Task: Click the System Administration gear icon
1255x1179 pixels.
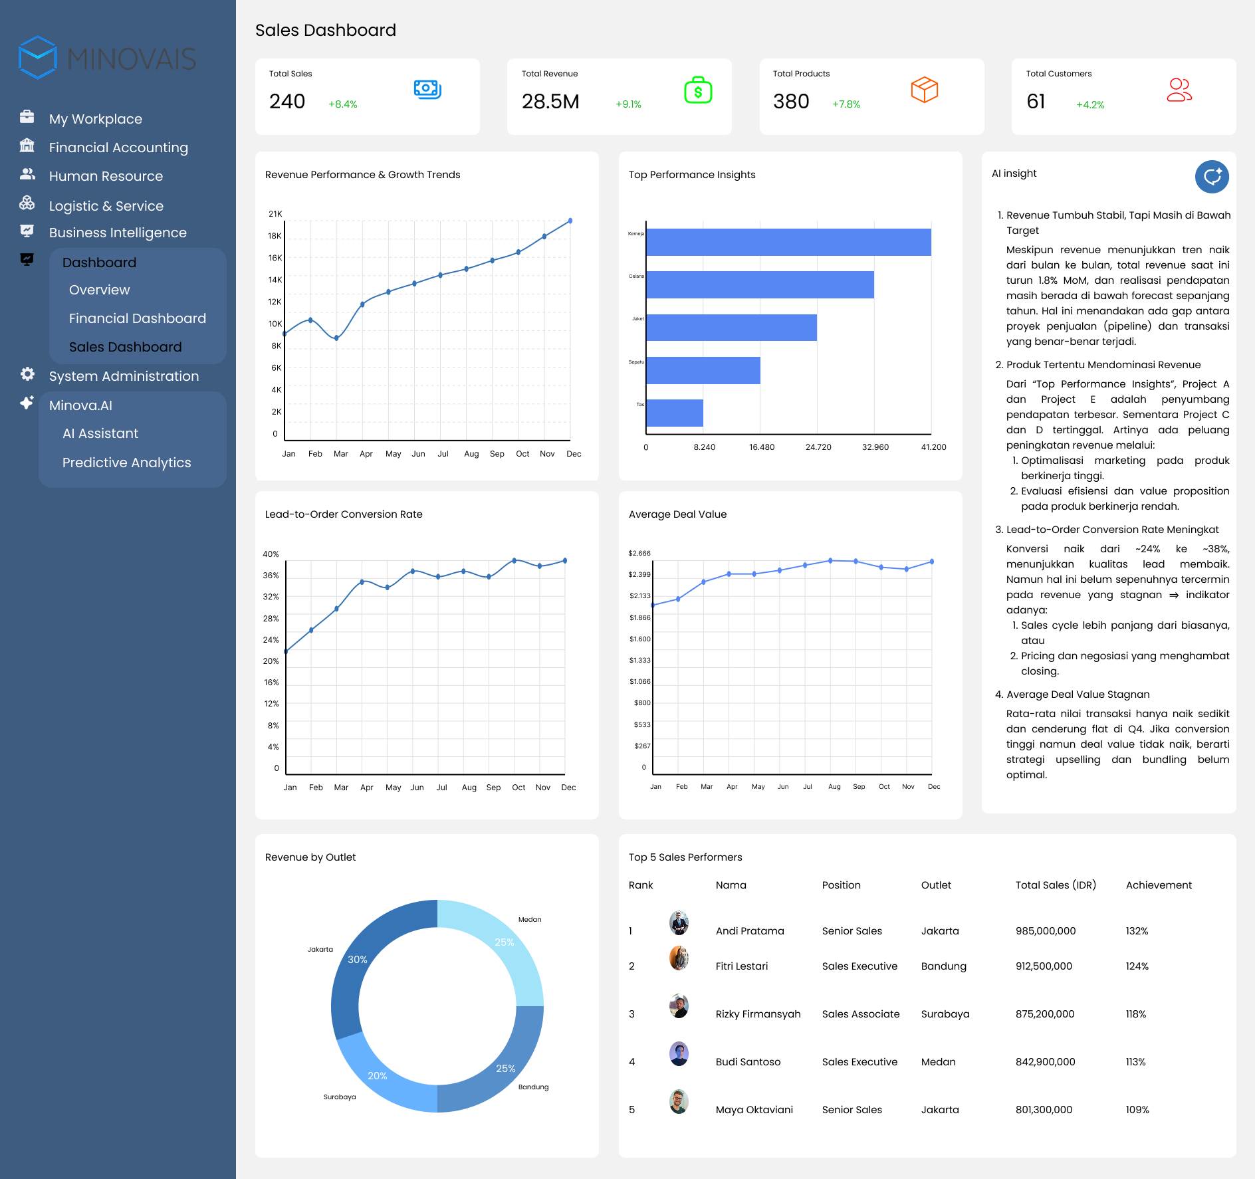Action: (x=27, y=374)
